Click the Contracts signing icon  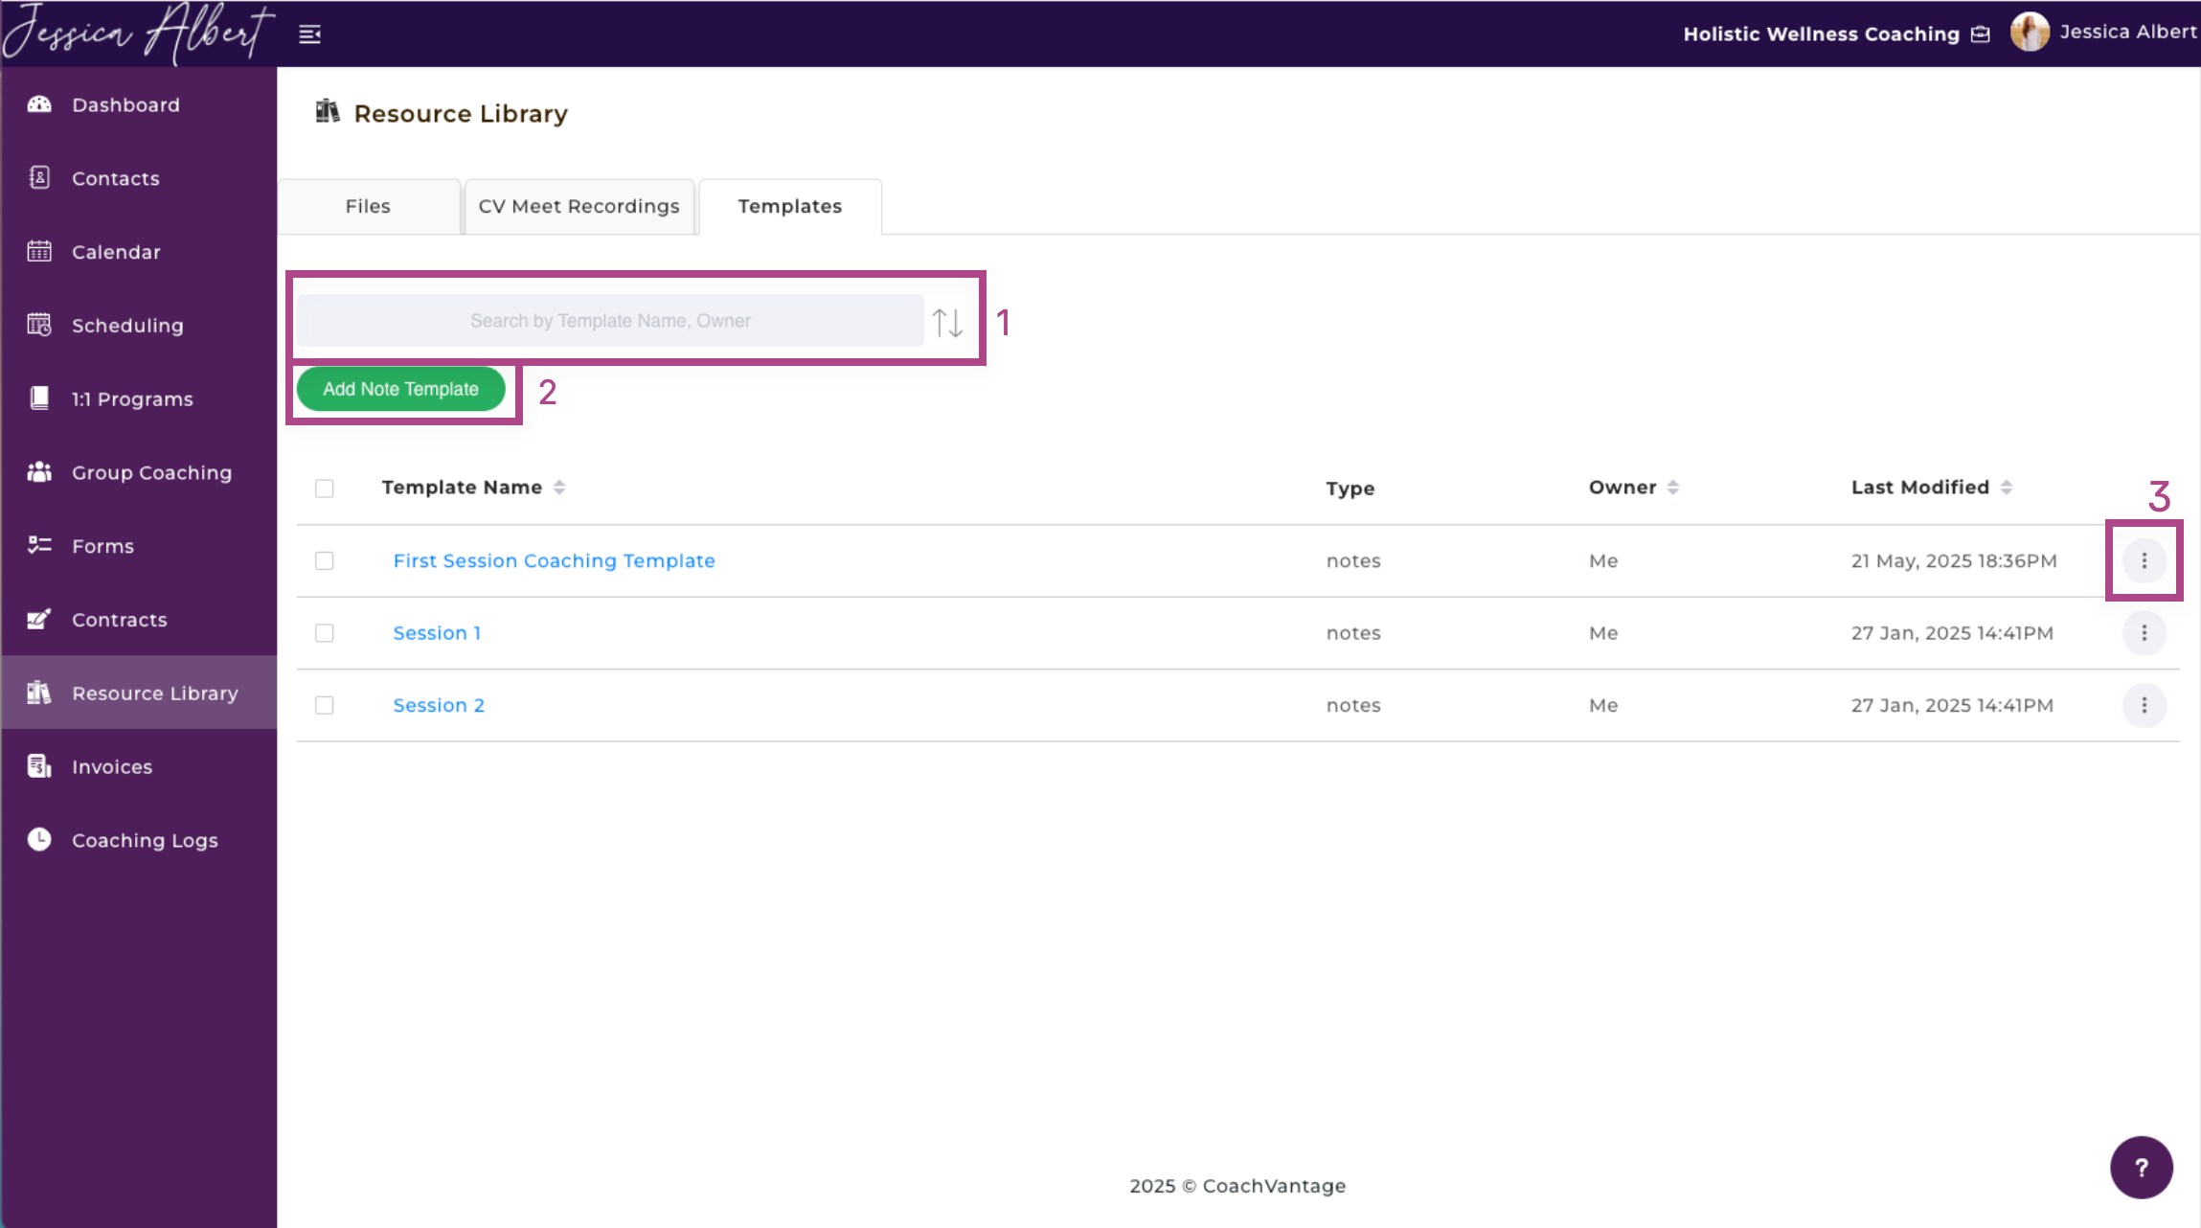pyautogui.click(x=39, y=619)
